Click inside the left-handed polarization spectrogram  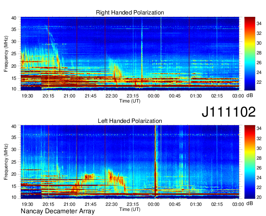[x=130, y=162]
